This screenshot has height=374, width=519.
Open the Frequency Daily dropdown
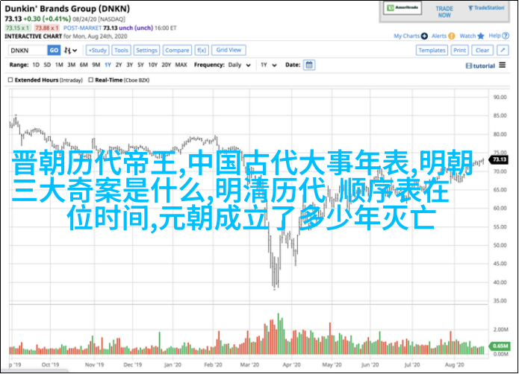(x=239, y=65)
